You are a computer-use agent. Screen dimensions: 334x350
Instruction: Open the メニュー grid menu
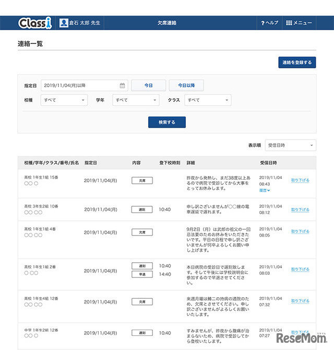click(x=299, y=23)
